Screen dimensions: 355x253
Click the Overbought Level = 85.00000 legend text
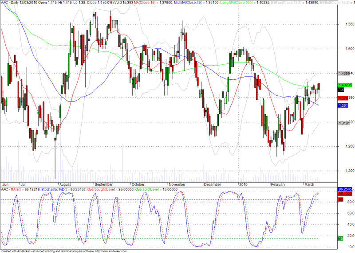pos(110,190)
